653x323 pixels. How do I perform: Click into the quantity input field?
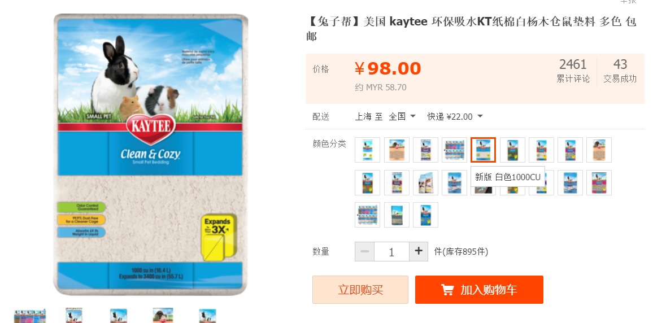pos(391,251)
